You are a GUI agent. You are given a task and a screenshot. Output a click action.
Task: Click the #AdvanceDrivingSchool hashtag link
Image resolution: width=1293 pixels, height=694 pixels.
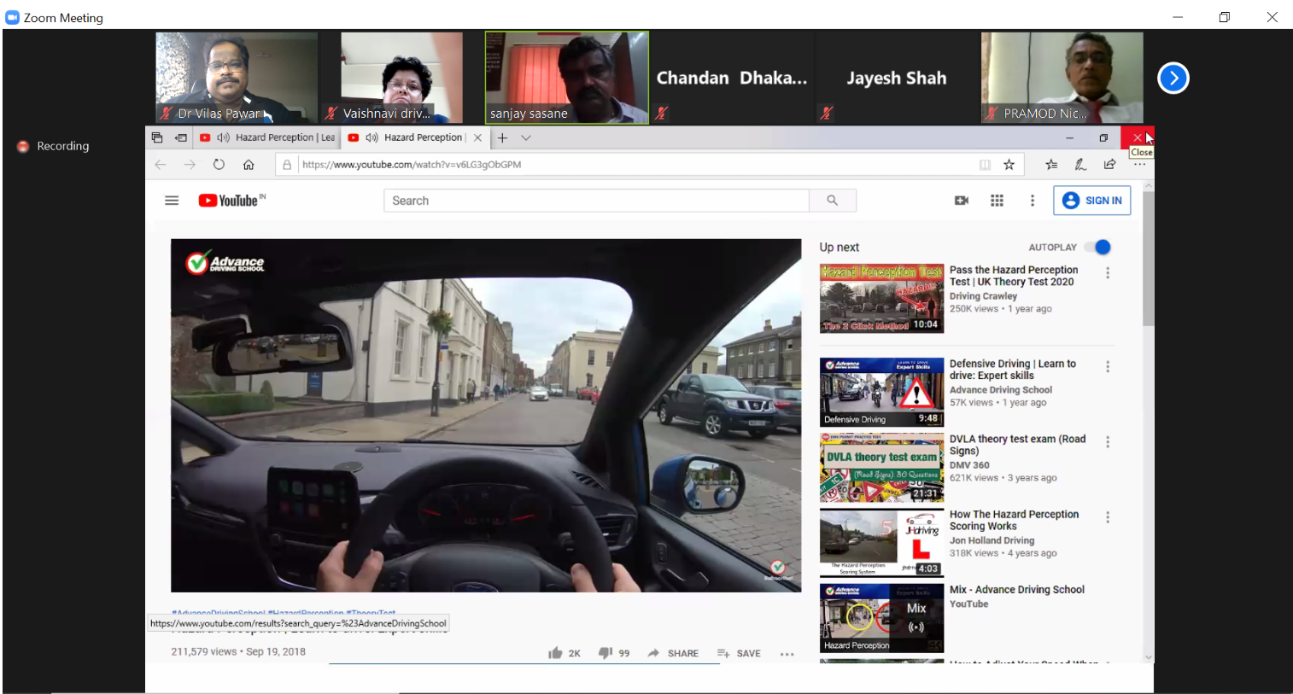click(218, 613)
